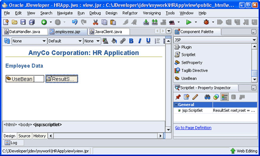
Task: Open the JSP component palette dropdown
Action: click(x=215, y=40)
